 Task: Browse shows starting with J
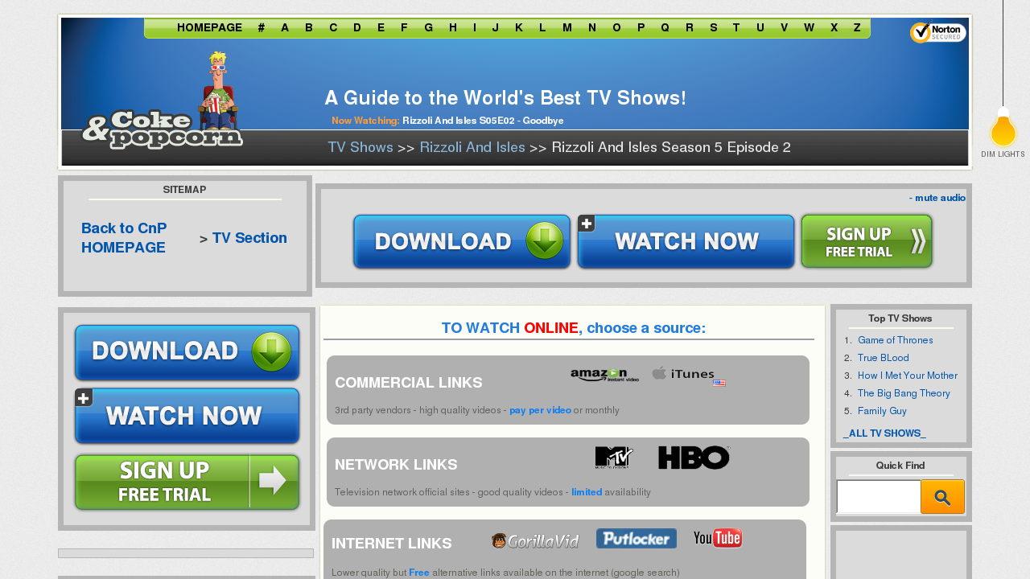tap(496, 27)
